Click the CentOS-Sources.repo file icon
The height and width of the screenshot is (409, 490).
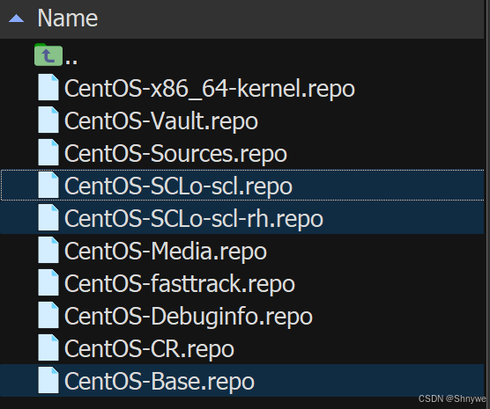48,152
